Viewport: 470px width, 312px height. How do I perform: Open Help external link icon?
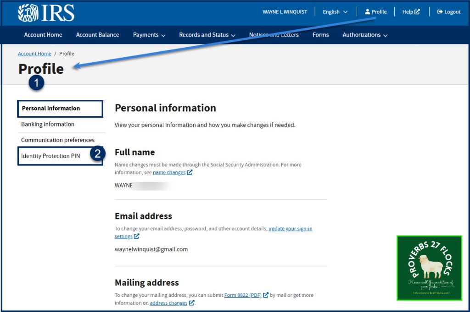pyautogui.click(x=417, y=12)
